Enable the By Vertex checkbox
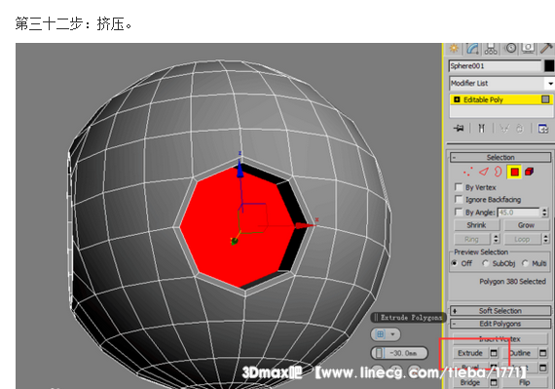Screen dimensions: 555x389 pyautogui.click(x=459, y=187)
